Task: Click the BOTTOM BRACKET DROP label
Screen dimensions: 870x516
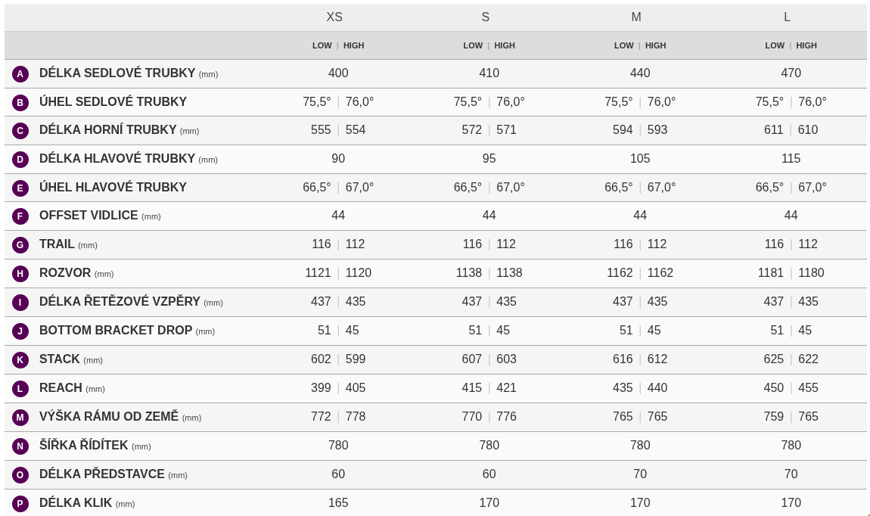Action: pyautogui.click(x=116, y=331)
